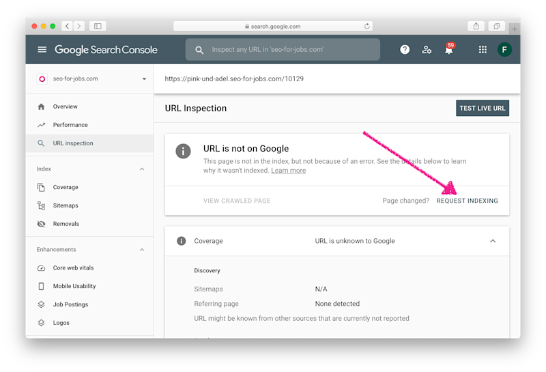Image resolution: width=546 pixels, height=372 pixels.
Task: Click the search magnifier icon in the inspect bar
Action: [x=199, y=50]
